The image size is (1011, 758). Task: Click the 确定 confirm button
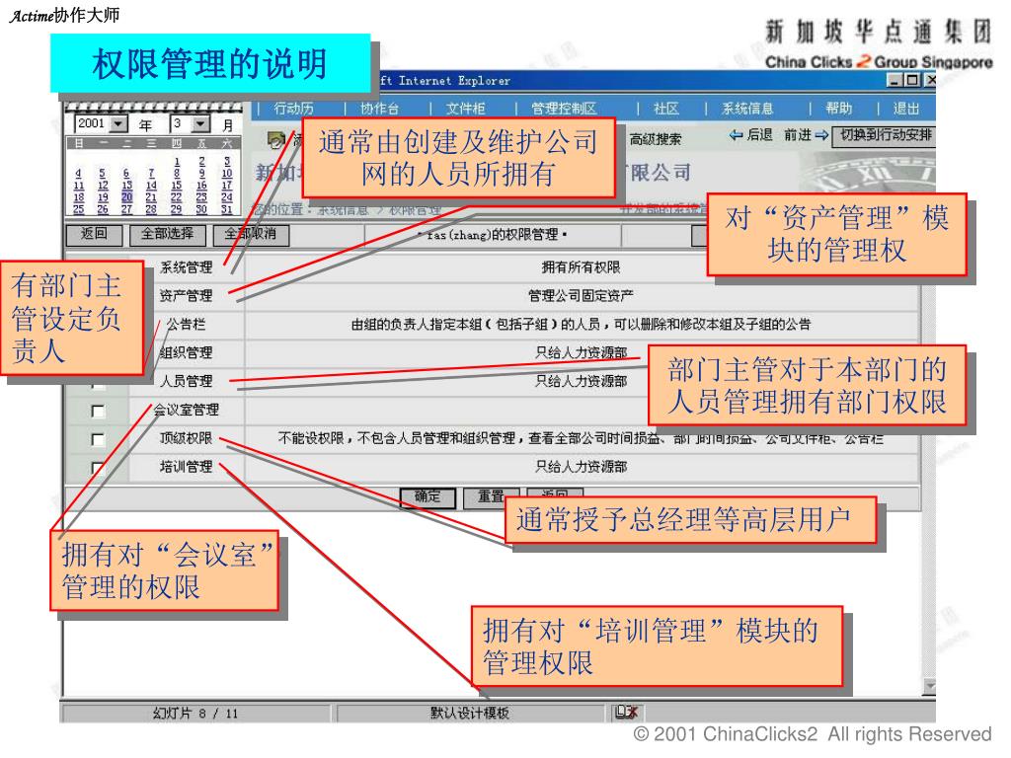(428, 497)
